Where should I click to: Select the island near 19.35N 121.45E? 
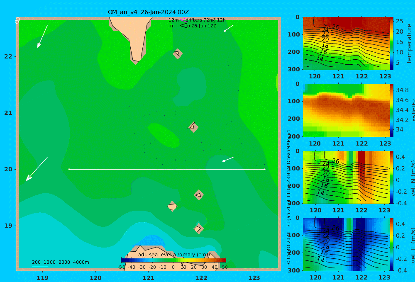172,206
